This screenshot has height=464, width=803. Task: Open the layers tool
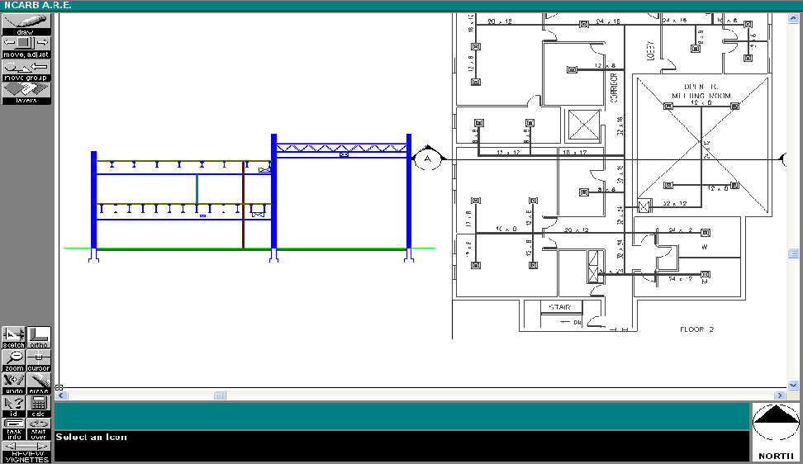(x=26, y=93)
